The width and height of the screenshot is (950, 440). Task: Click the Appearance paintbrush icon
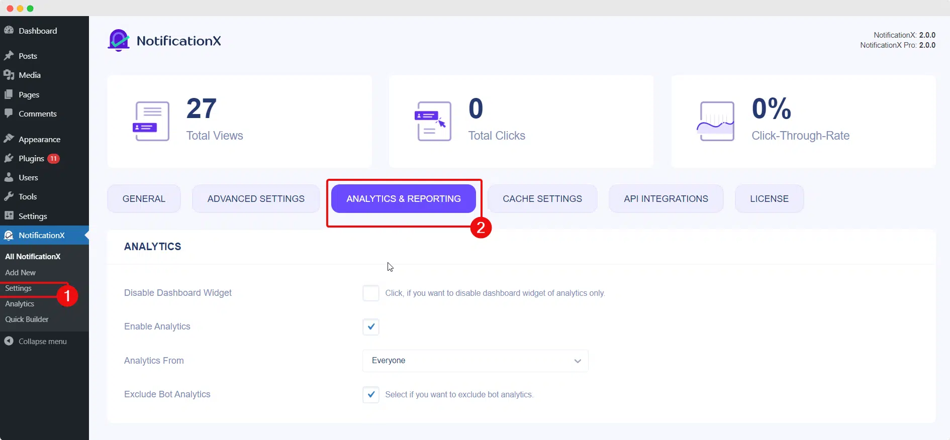coord(9,139)
